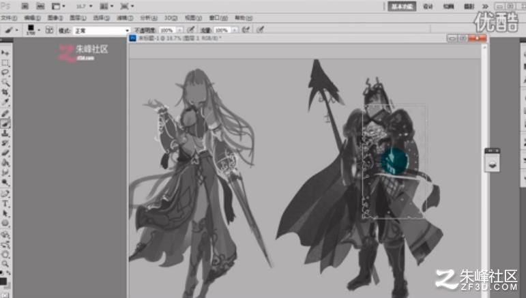This screenshot has height=298, width=526.
Task: Open the 分析 (Analysis) menu
Action: 149,18
